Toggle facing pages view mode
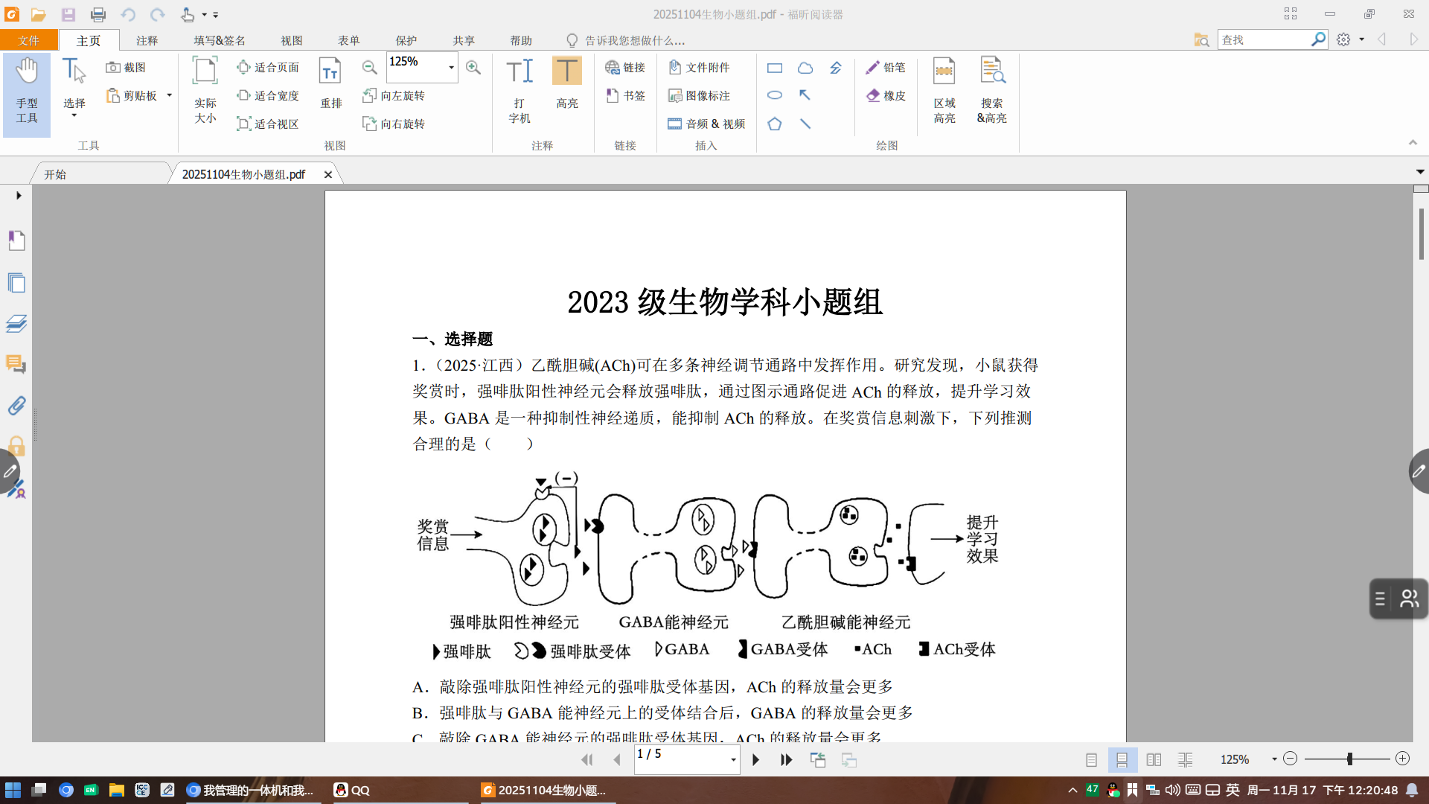1429x804 pixels. pos(1154,759)
